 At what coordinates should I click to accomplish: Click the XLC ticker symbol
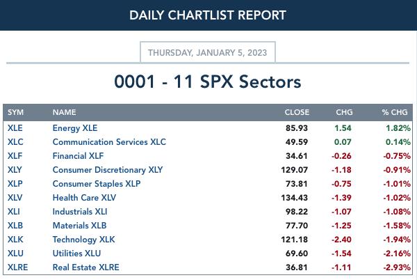pyautogui.click(x=15, y=142)
